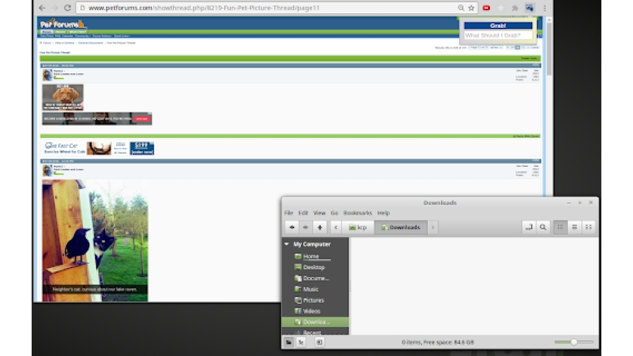Go up to parent folder
This screenshot has width=633, height=356.
pos(320,228)
